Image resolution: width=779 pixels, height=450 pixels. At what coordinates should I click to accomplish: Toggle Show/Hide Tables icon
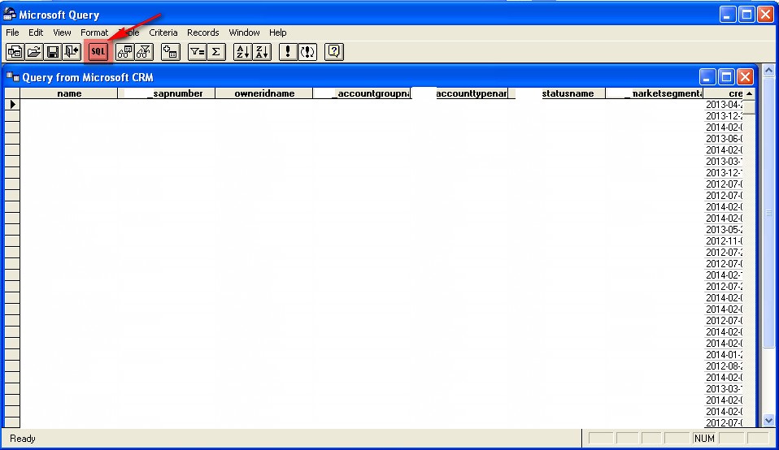pyautogui.click(x=124, y=52)
